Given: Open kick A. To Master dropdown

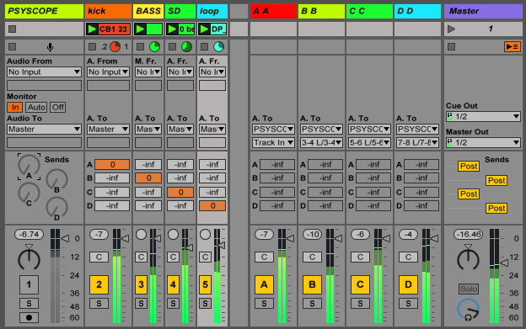Looking at the screenshot, I should point(108,130).
